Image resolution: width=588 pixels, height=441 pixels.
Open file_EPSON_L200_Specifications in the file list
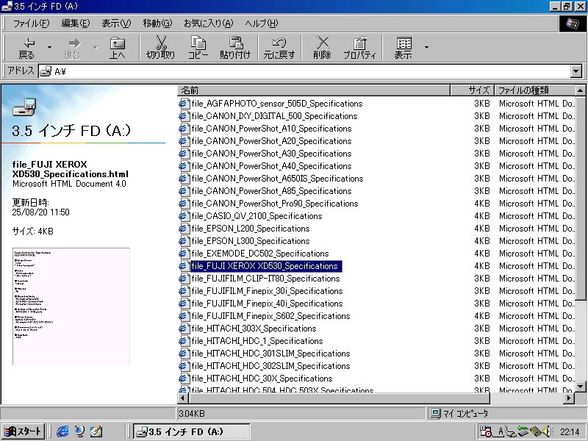tap(250, 229)
